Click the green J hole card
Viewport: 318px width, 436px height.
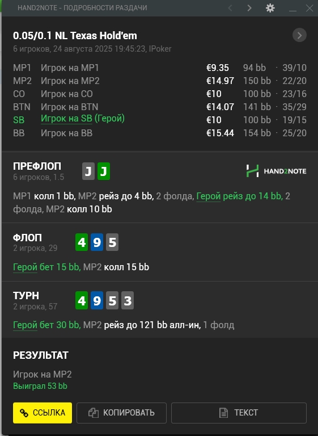104,171
